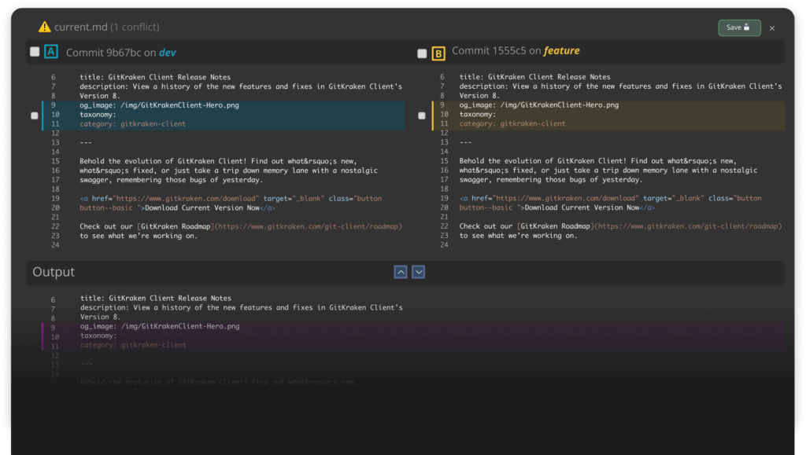Click the down arrow to jump to next conflict

coord(419,272)
